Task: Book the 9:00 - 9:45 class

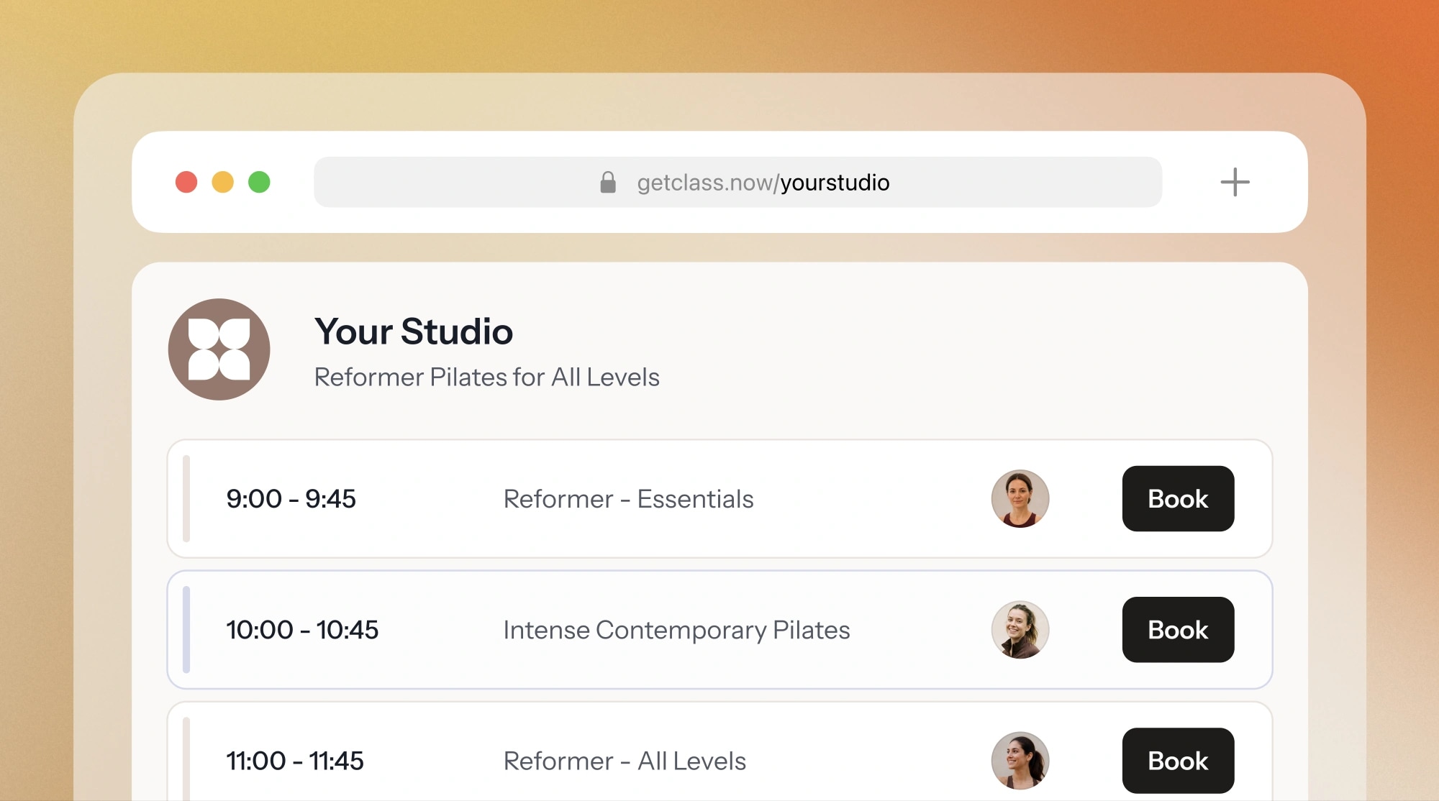Action: (1178, 498)
